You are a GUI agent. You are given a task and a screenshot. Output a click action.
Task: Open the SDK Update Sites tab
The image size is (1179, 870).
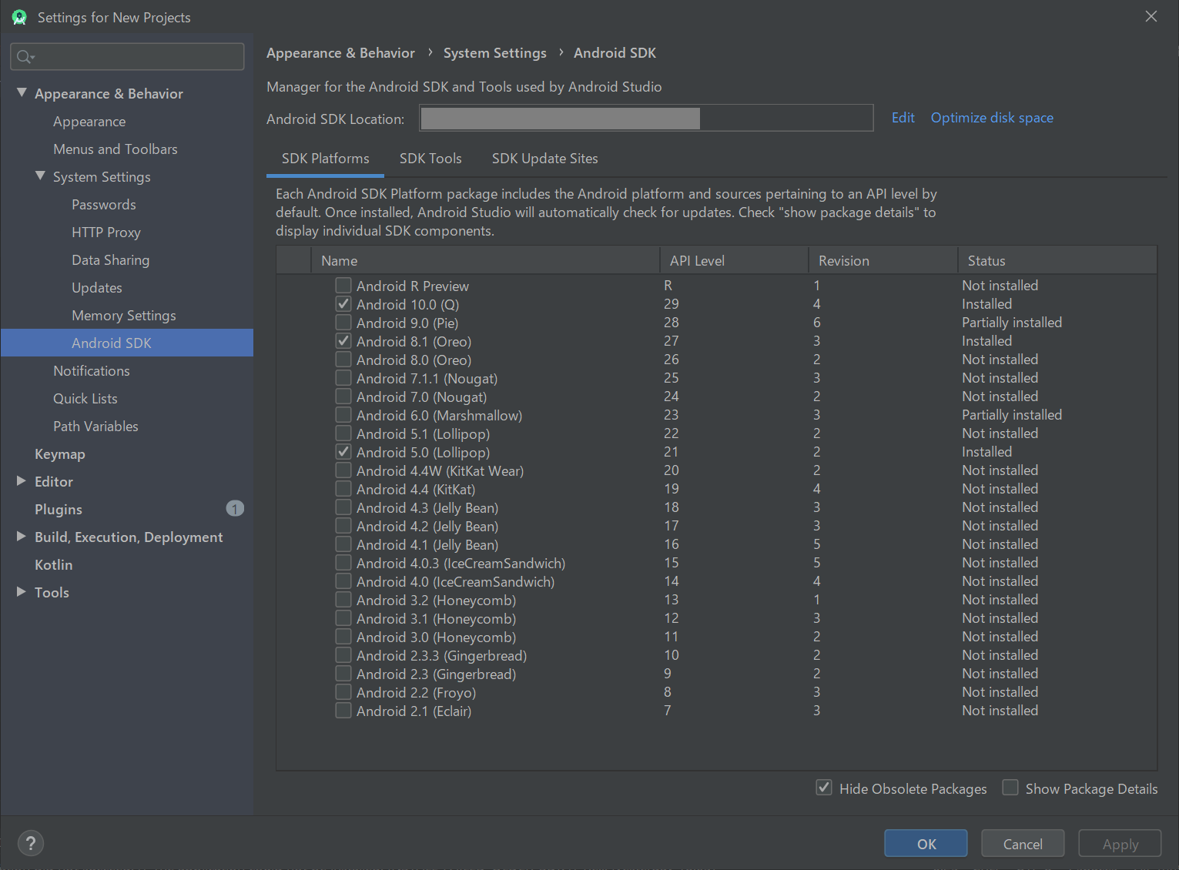point(544,159)
